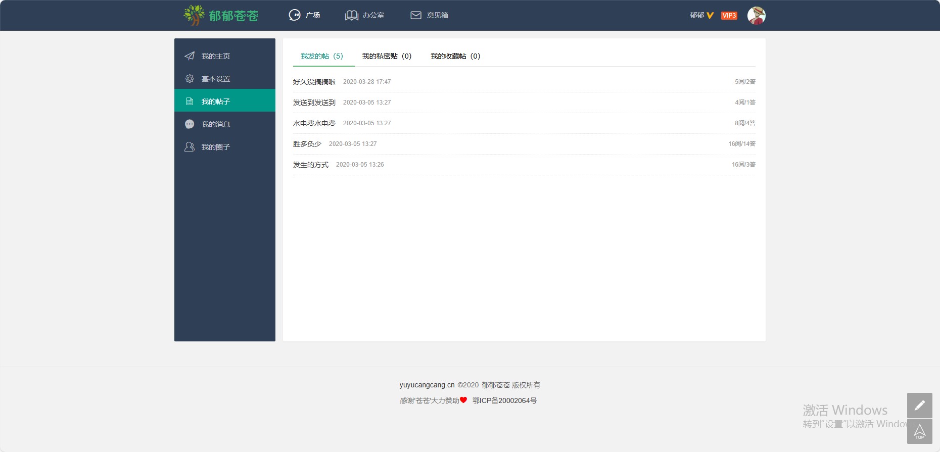Select 基本设置 in the sidebar
This screenshot has width=940, height=452.
(225, 78)
